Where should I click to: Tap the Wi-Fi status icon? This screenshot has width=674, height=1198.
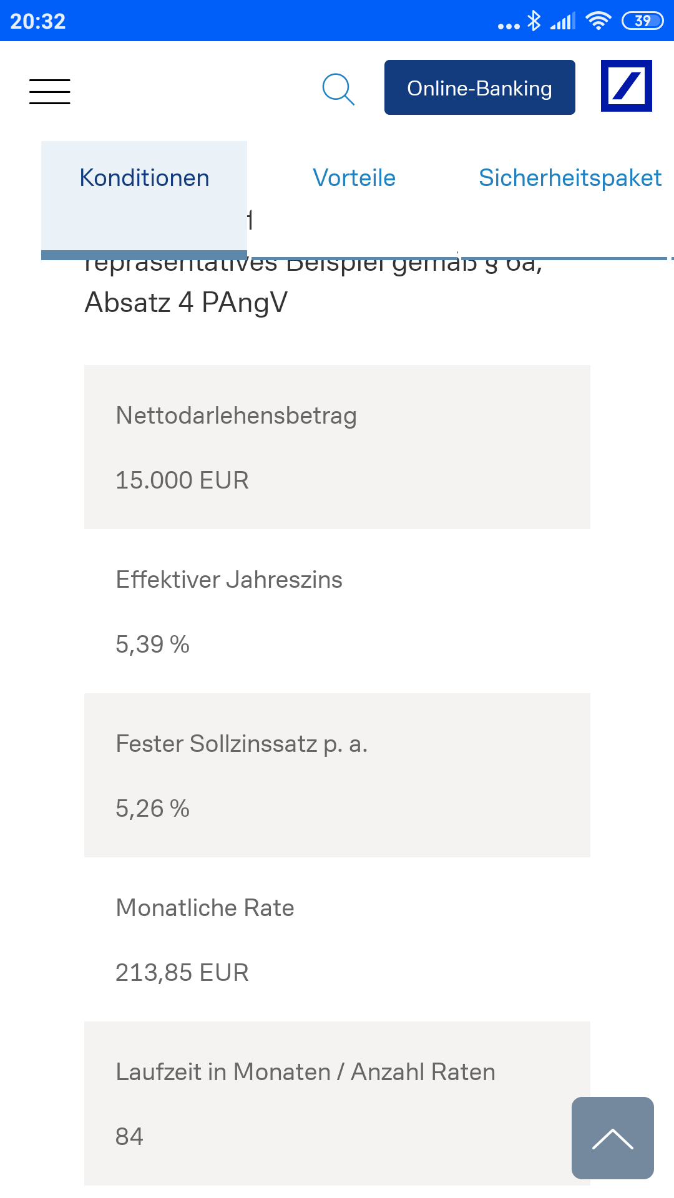[598, 21]
